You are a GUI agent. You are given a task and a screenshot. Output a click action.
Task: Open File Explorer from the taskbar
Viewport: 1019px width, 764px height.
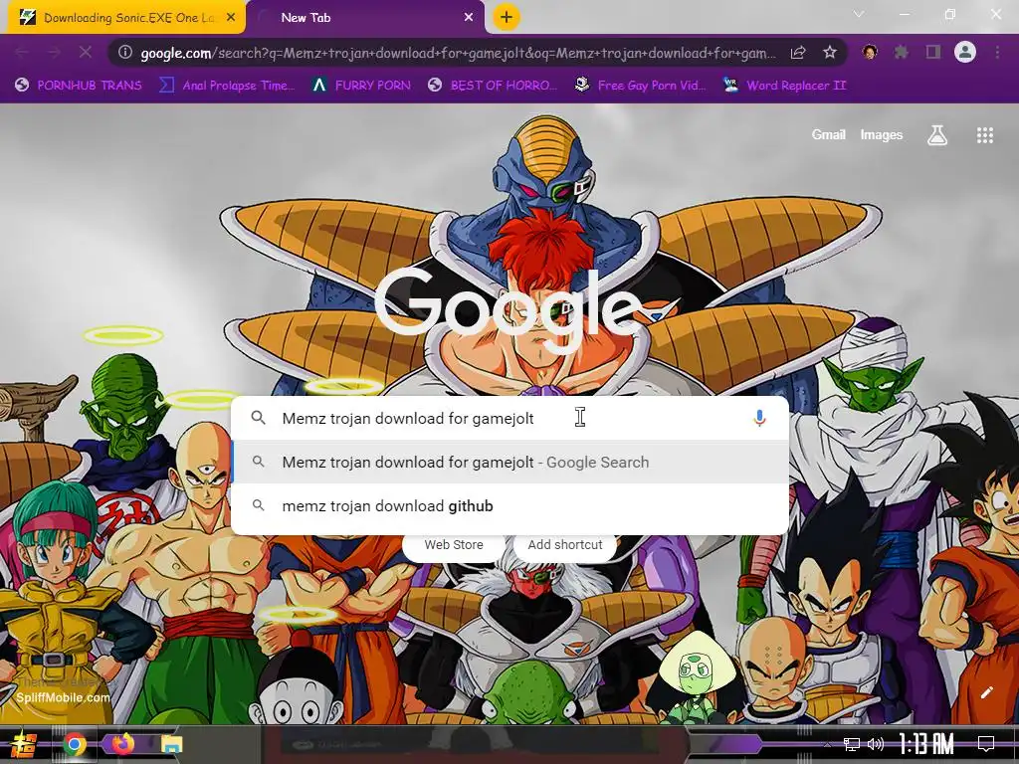[x=171, y=744]
